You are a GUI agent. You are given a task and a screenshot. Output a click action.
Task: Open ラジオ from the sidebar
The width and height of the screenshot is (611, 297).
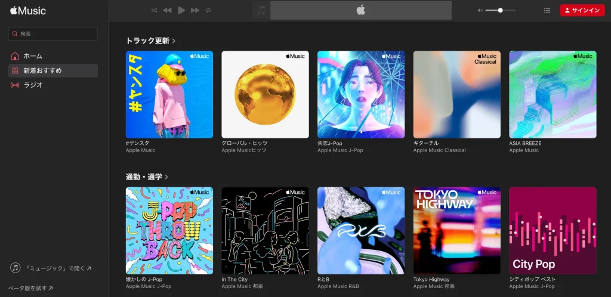coord(33,85)
